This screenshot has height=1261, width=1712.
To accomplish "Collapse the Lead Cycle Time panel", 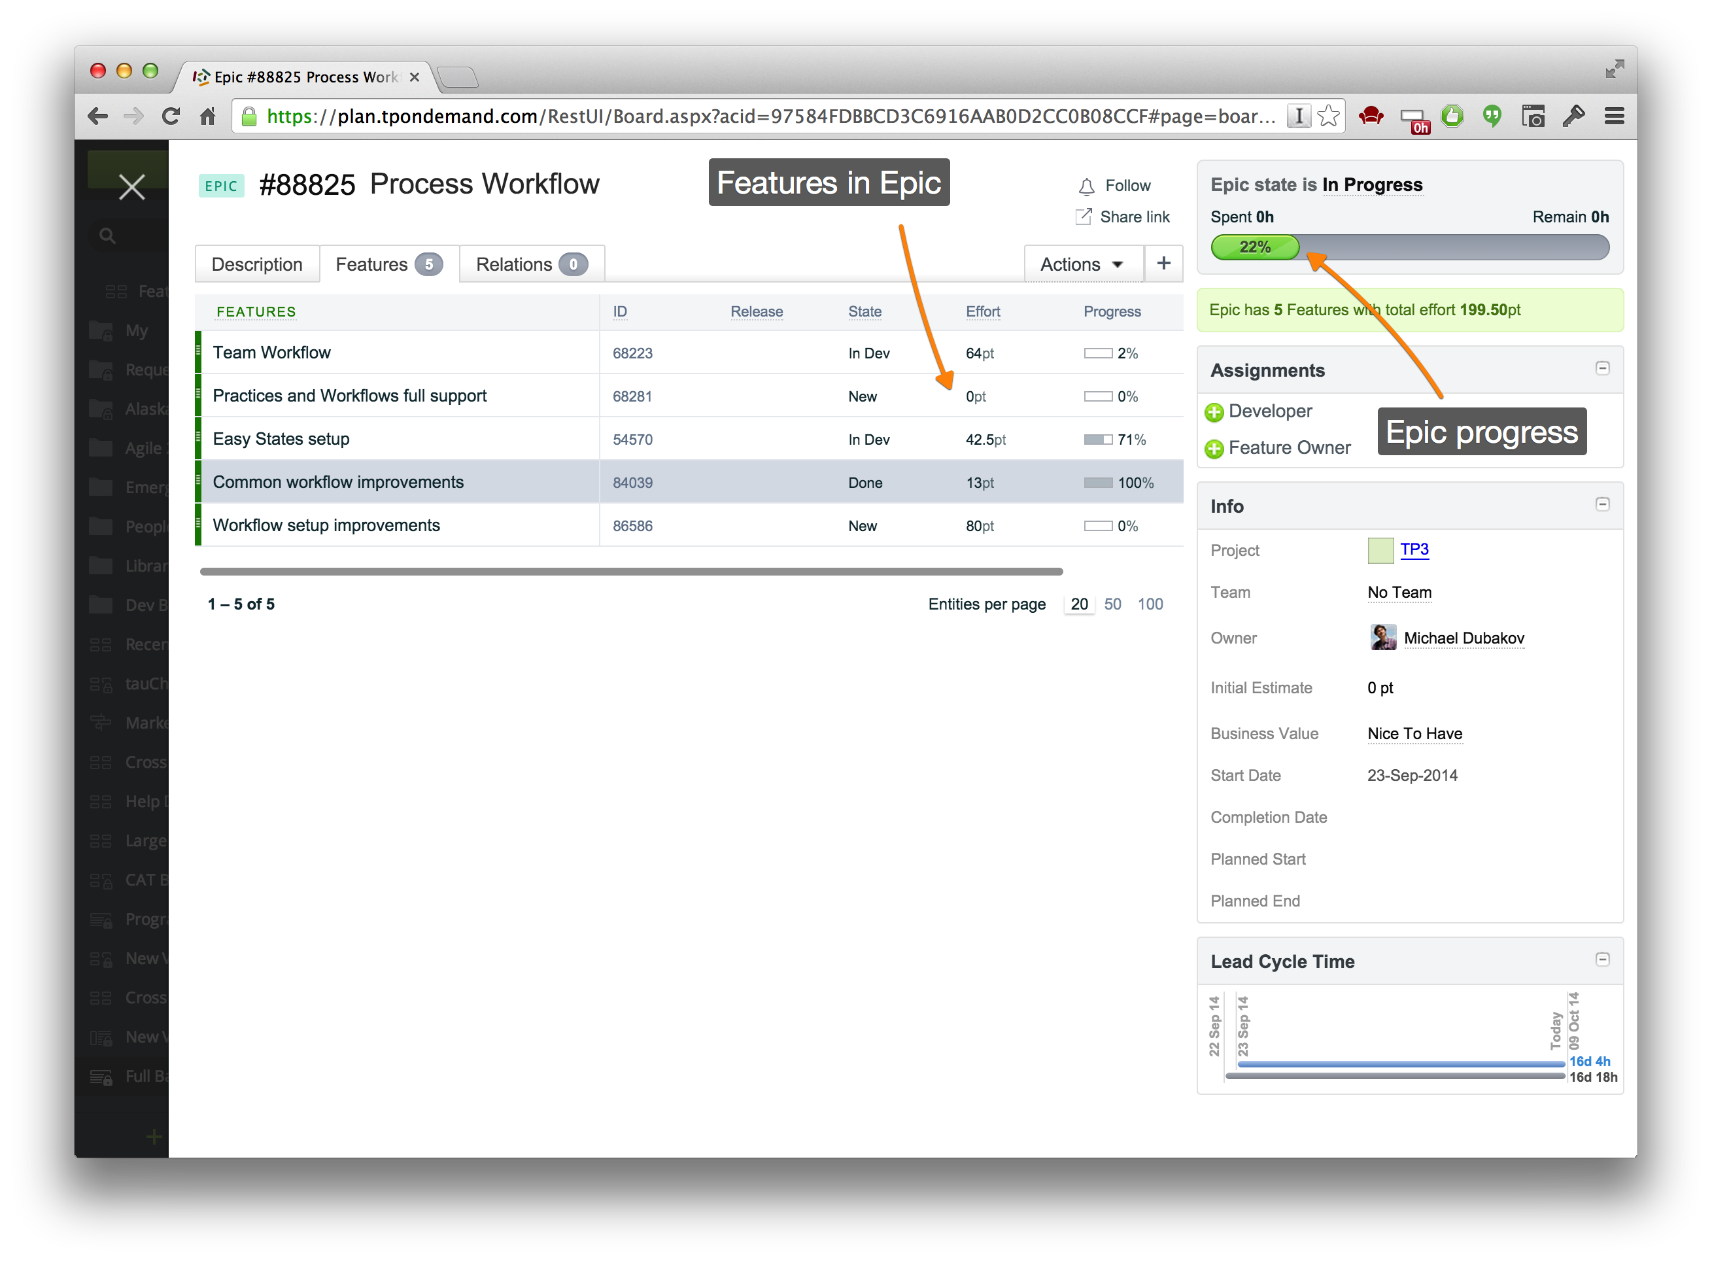I will pyautogui.click(x=1602, y=959).
